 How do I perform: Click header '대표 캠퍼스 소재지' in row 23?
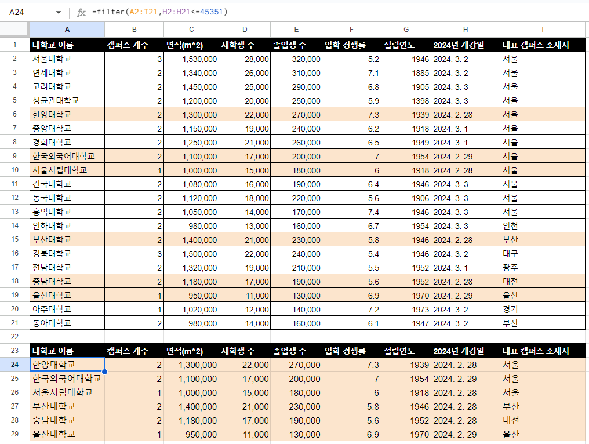pos(543,351)
